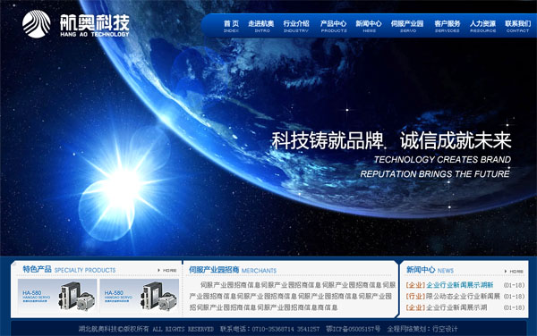
Task: Select 产品中心 PRODUCTS in navigation
Action: [x=333, y=26]
